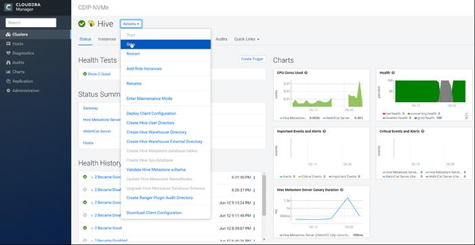
Task: Open Administration gear icon in sidebar
Action: click(8, 91)
